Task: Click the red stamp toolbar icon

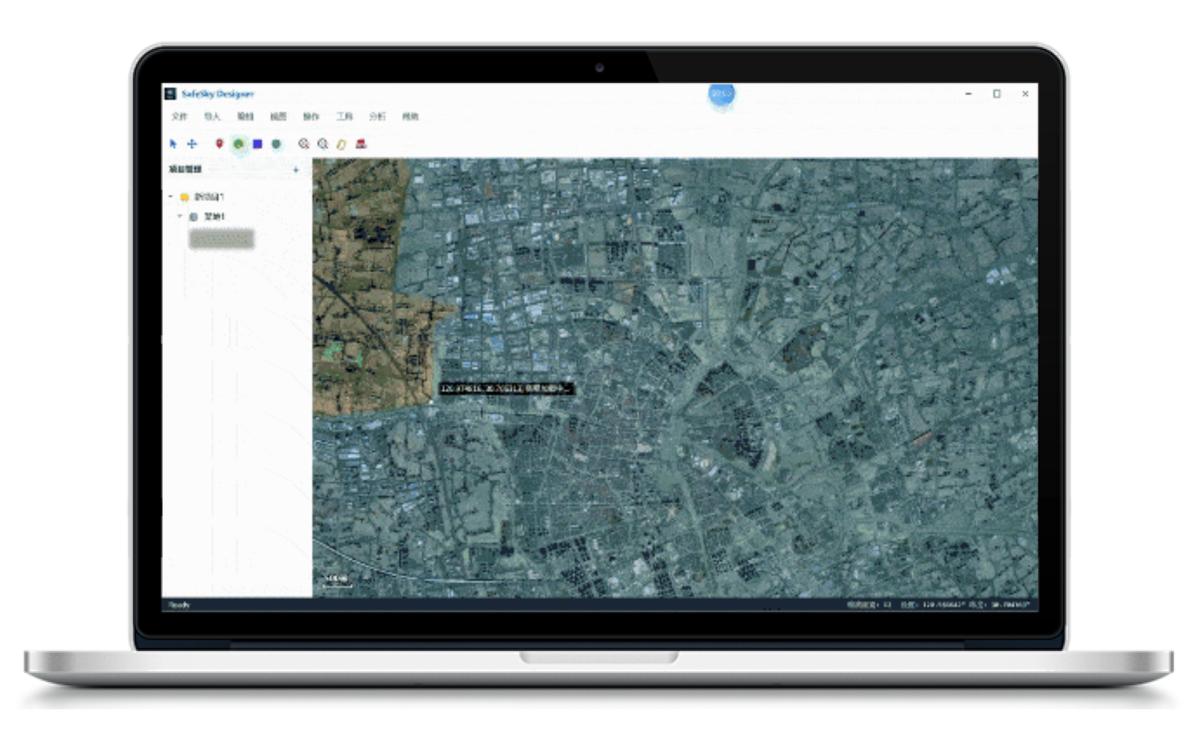Action: click(x=361, y=144)
